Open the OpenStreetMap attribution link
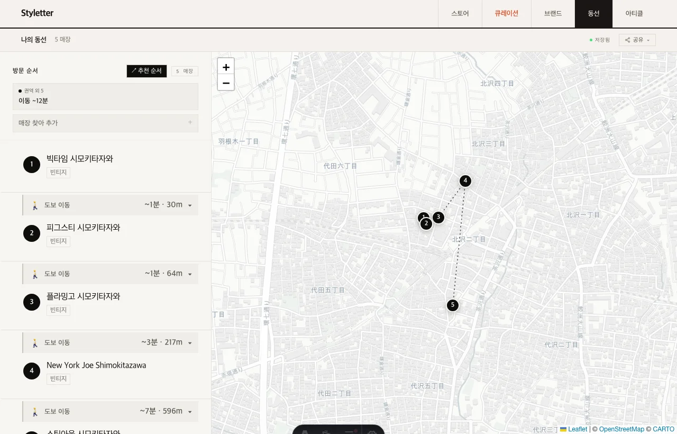The width and height of the screenshot is (677, 434). pyautogui.click(x=621, y=429)
